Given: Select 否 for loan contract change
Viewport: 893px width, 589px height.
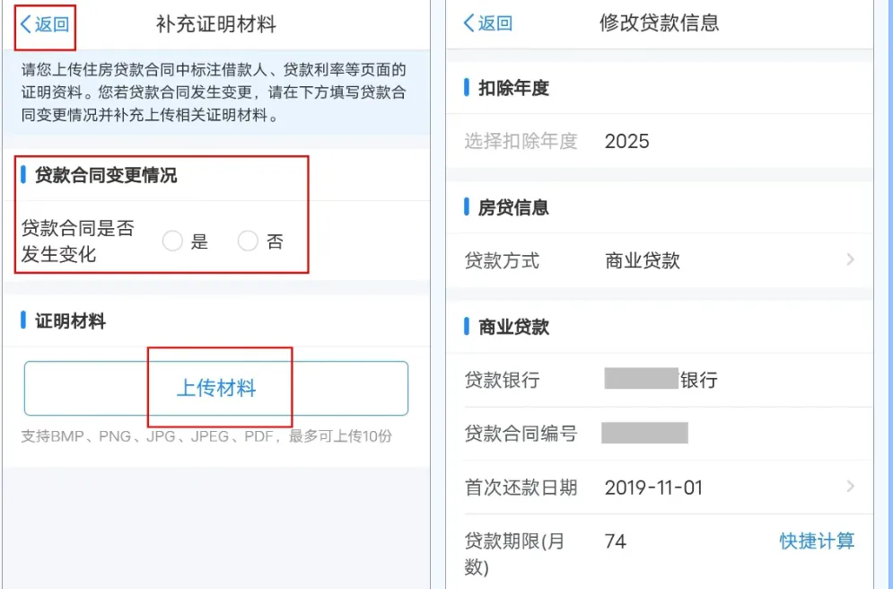Looking at the screenshot, I should click(x=249, y=241).
